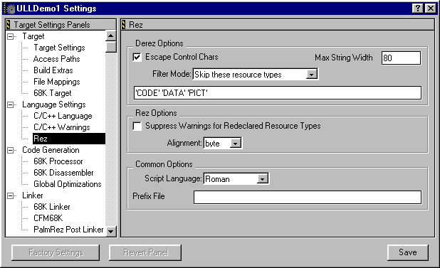Screen dimensions: 440x268
Task: Select the 68K Target panel
Action: [x=53, y=93]
